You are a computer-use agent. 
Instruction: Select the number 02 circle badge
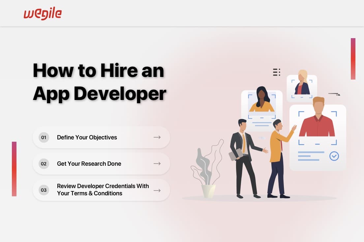click(44, 163)
